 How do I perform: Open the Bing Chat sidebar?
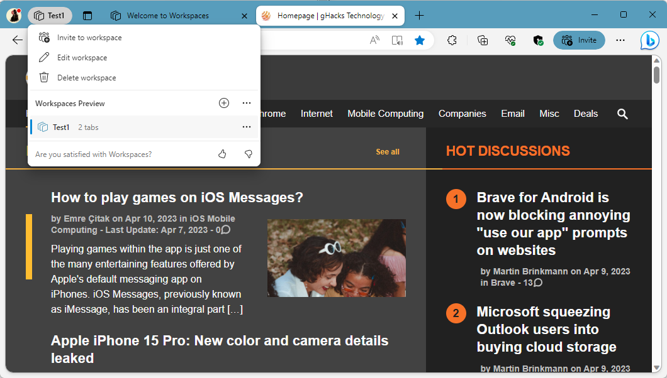click(650, 40)
